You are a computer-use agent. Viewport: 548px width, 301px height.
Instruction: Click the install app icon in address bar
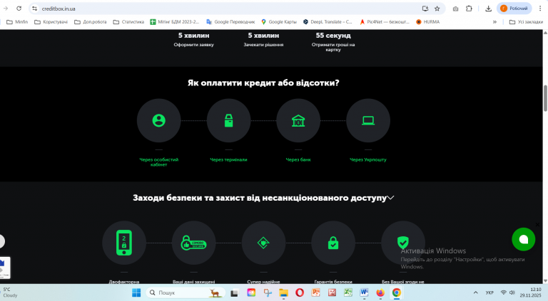(x=425, y=9)
